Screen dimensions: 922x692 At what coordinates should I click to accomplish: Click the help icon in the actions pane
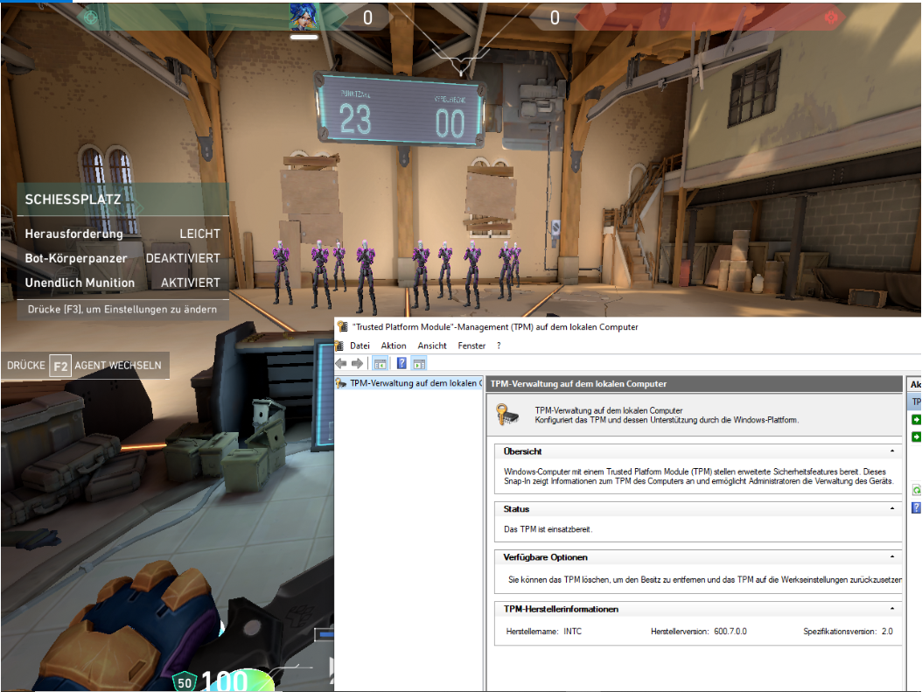(x=916, y=508)
